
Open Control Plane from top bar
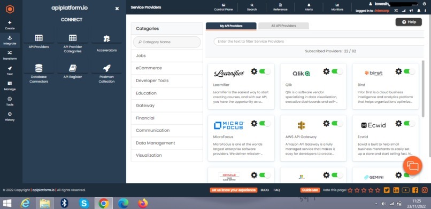(x=224, y=7)
